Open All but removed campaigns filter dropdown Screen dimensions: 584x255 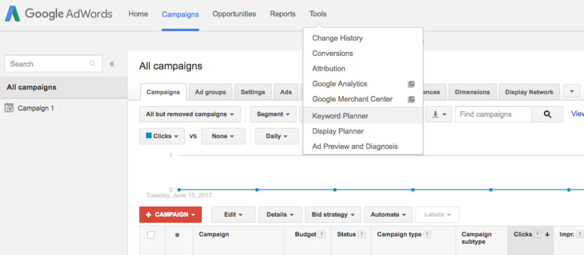(x=190, y=115)
